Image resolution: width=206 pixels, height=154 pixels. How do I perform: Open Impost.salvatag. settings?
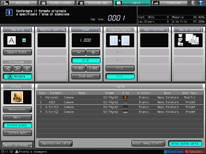coord(18,145)
